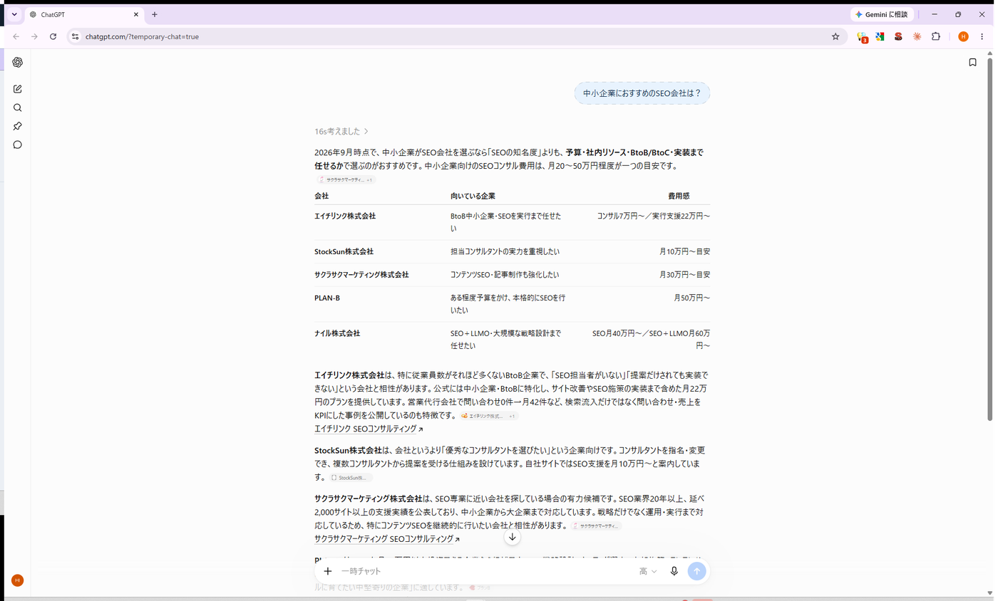
Task: Open the Extensions puzzle piece menu
Action: [936, 36]
